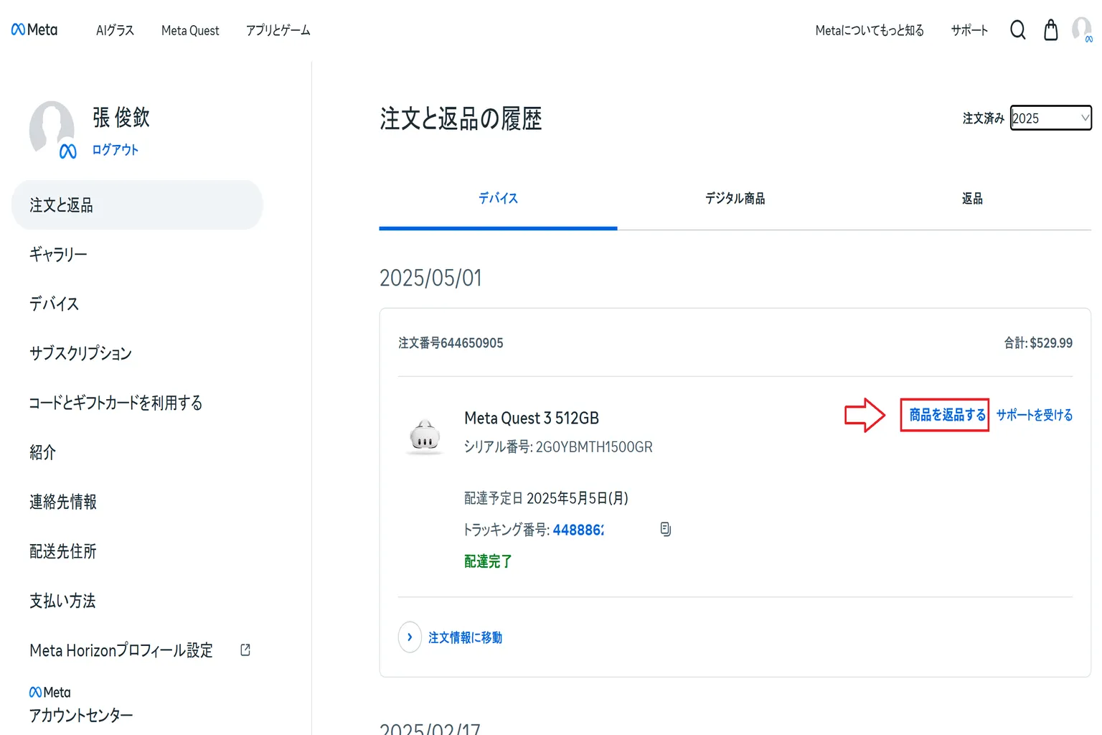1102x735 pixels.
Task: Click the Meta Quest 3 headset thumbnail
Action: (425, 436)
